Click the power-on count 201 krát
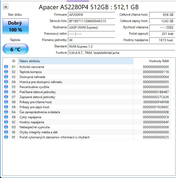 click(162, 34)
